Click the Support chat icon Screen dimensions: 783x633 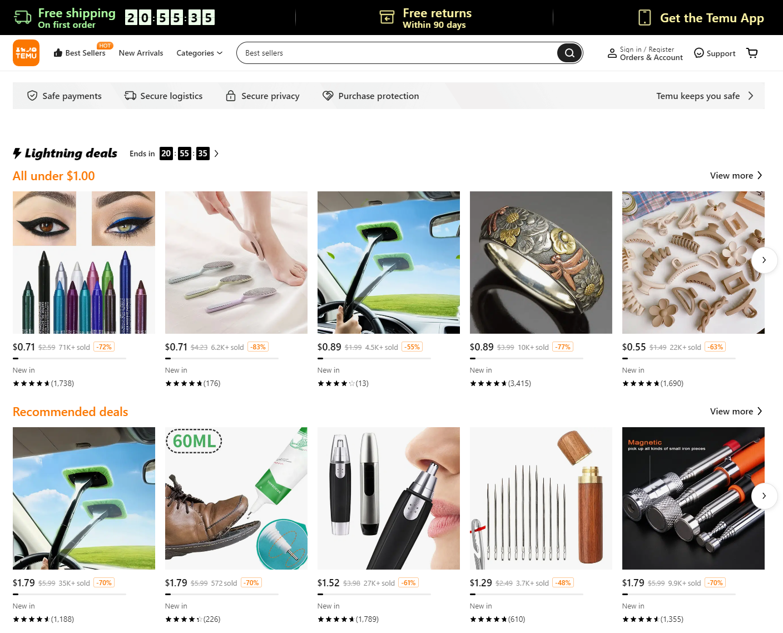coord(699,53)
